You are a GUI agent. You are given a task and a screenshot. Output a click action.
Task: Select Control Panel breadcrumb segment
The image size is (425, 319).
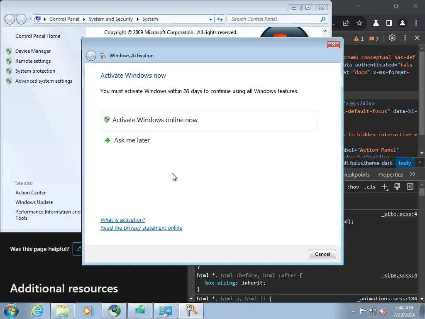coord(64,19)
